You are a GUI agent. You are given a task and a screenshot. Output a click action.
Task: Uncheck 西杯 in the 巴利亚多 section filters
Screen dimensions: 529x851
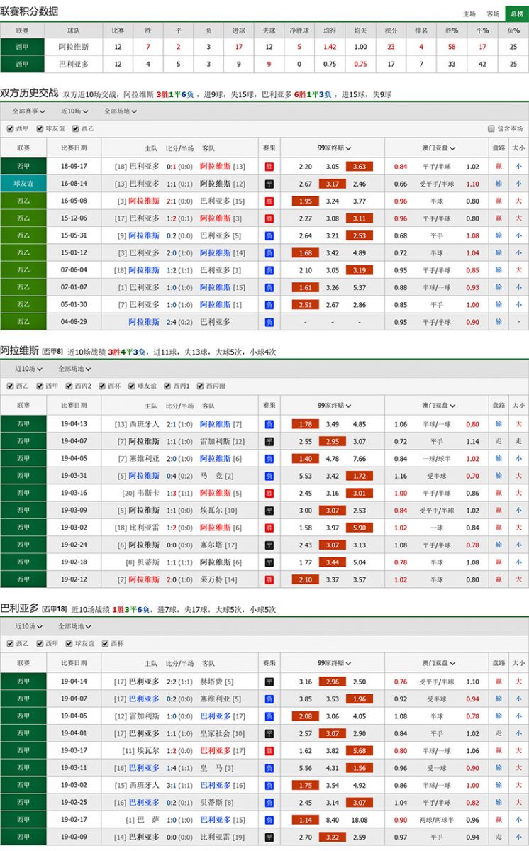pyautogui.click(x=105, y=643)
